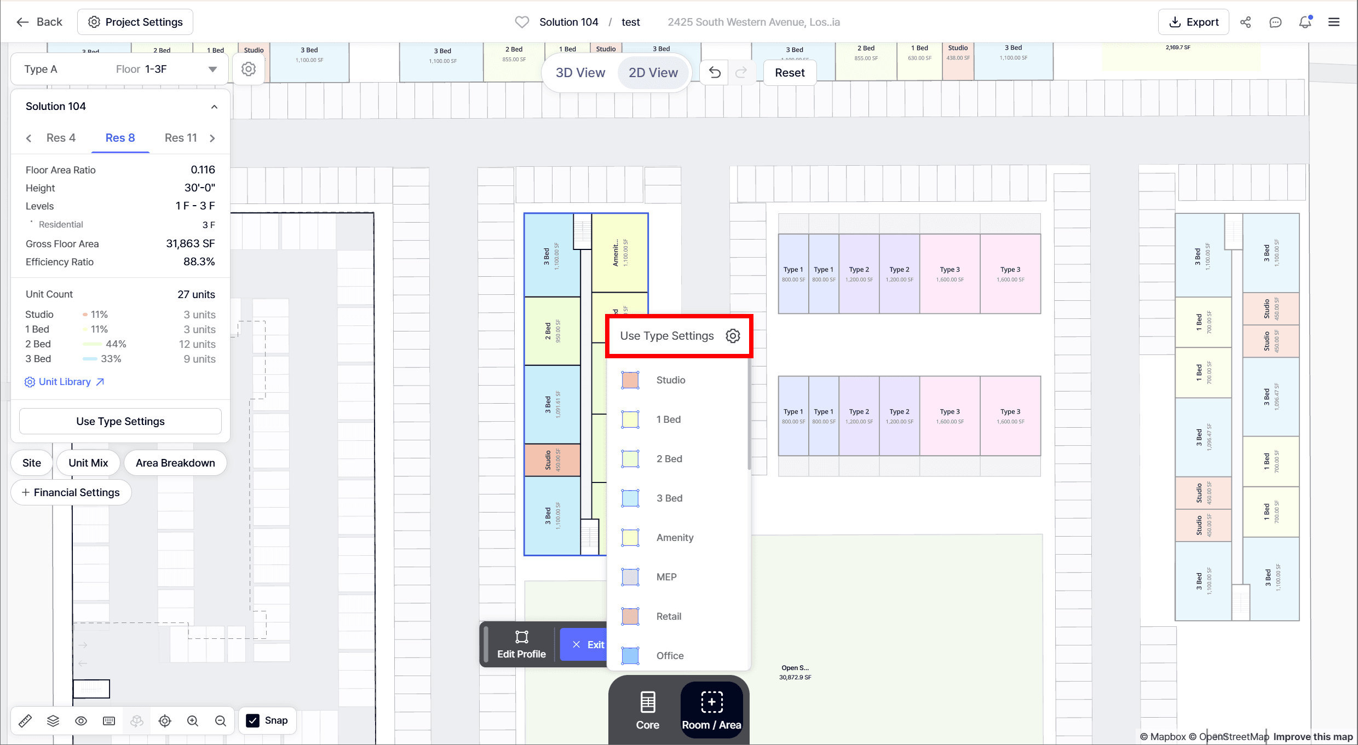Open the Type A floor dropdown
The width and height of the screenshot is (1358, 745).
pos(212,69)
